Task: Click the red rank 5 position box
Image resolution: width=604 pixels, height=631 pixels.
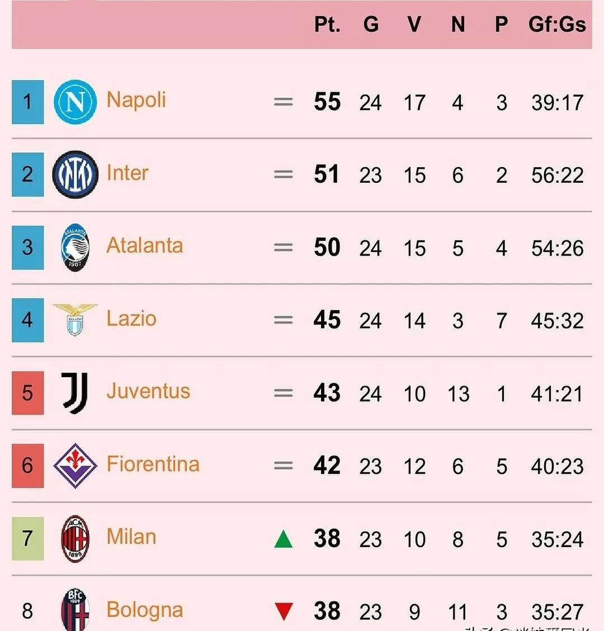Action: pyautogui.click(x=27, y=393)
